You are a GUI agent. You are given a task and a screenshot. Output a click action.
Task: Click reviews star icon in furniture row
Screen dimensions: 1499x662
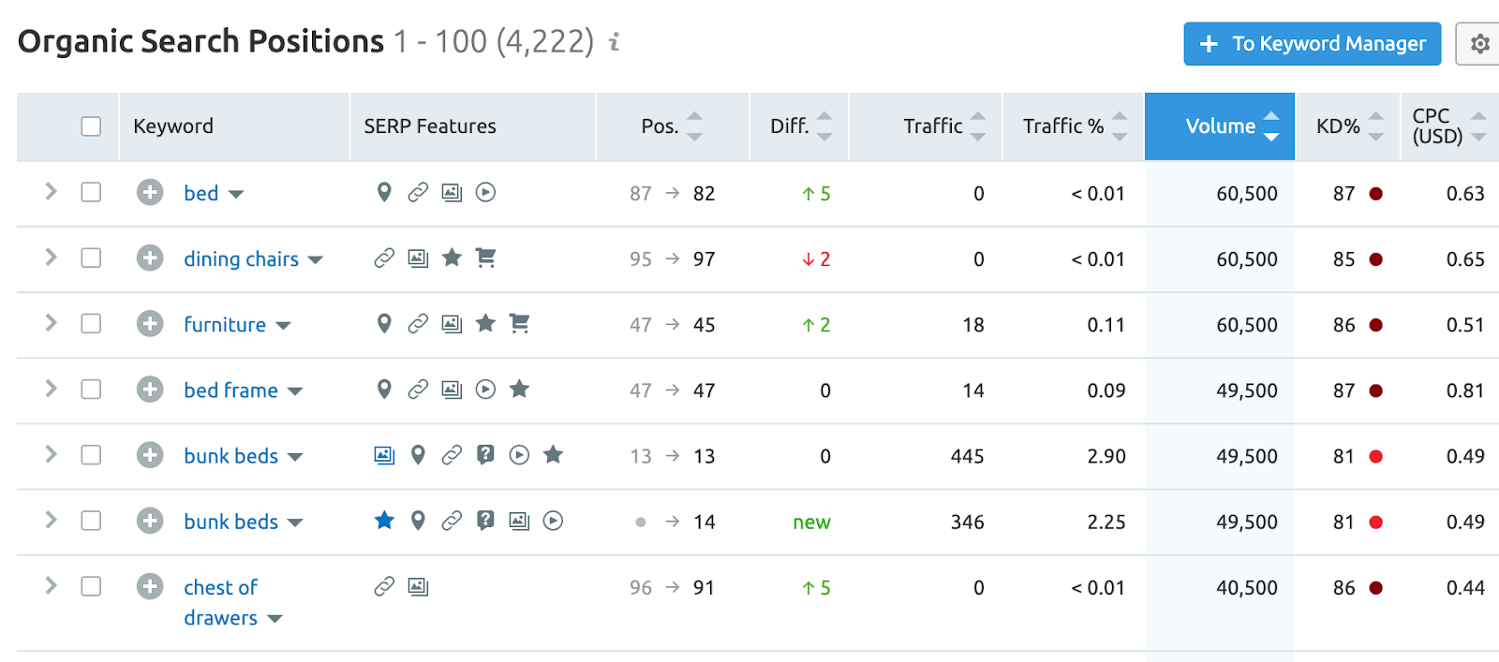(x=485, y=323)
